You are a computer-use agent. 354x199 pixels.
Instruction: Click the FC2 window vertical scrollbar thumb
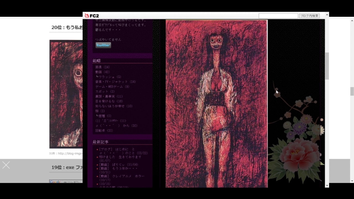pyautogui.click(x=327, y=66)
